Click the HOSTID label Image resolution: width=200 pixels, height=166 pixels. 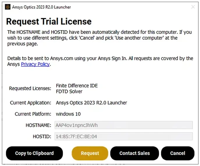click(42, 137)
